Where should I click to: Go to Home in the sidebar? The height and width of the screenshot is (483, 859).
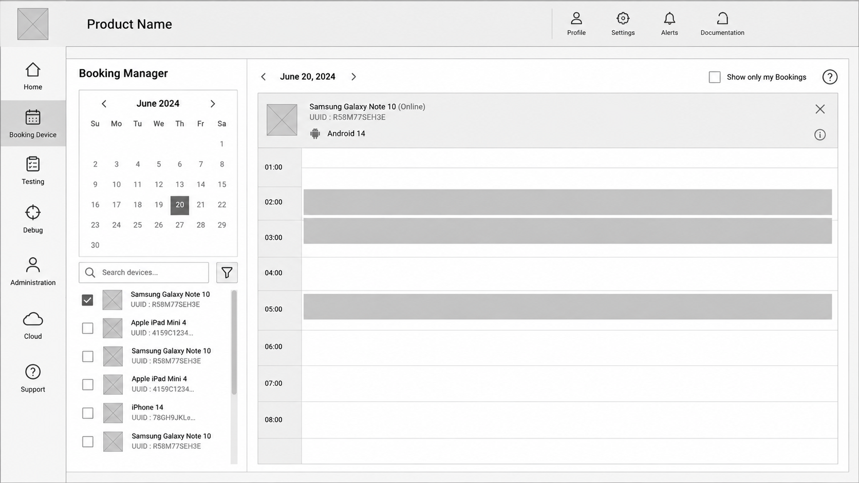[33, 76]
